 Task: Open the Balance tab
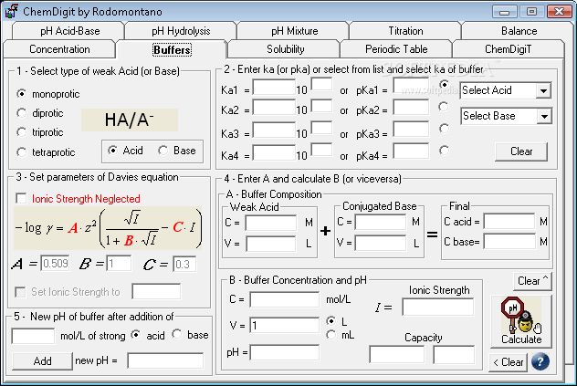tap(519, 31)
